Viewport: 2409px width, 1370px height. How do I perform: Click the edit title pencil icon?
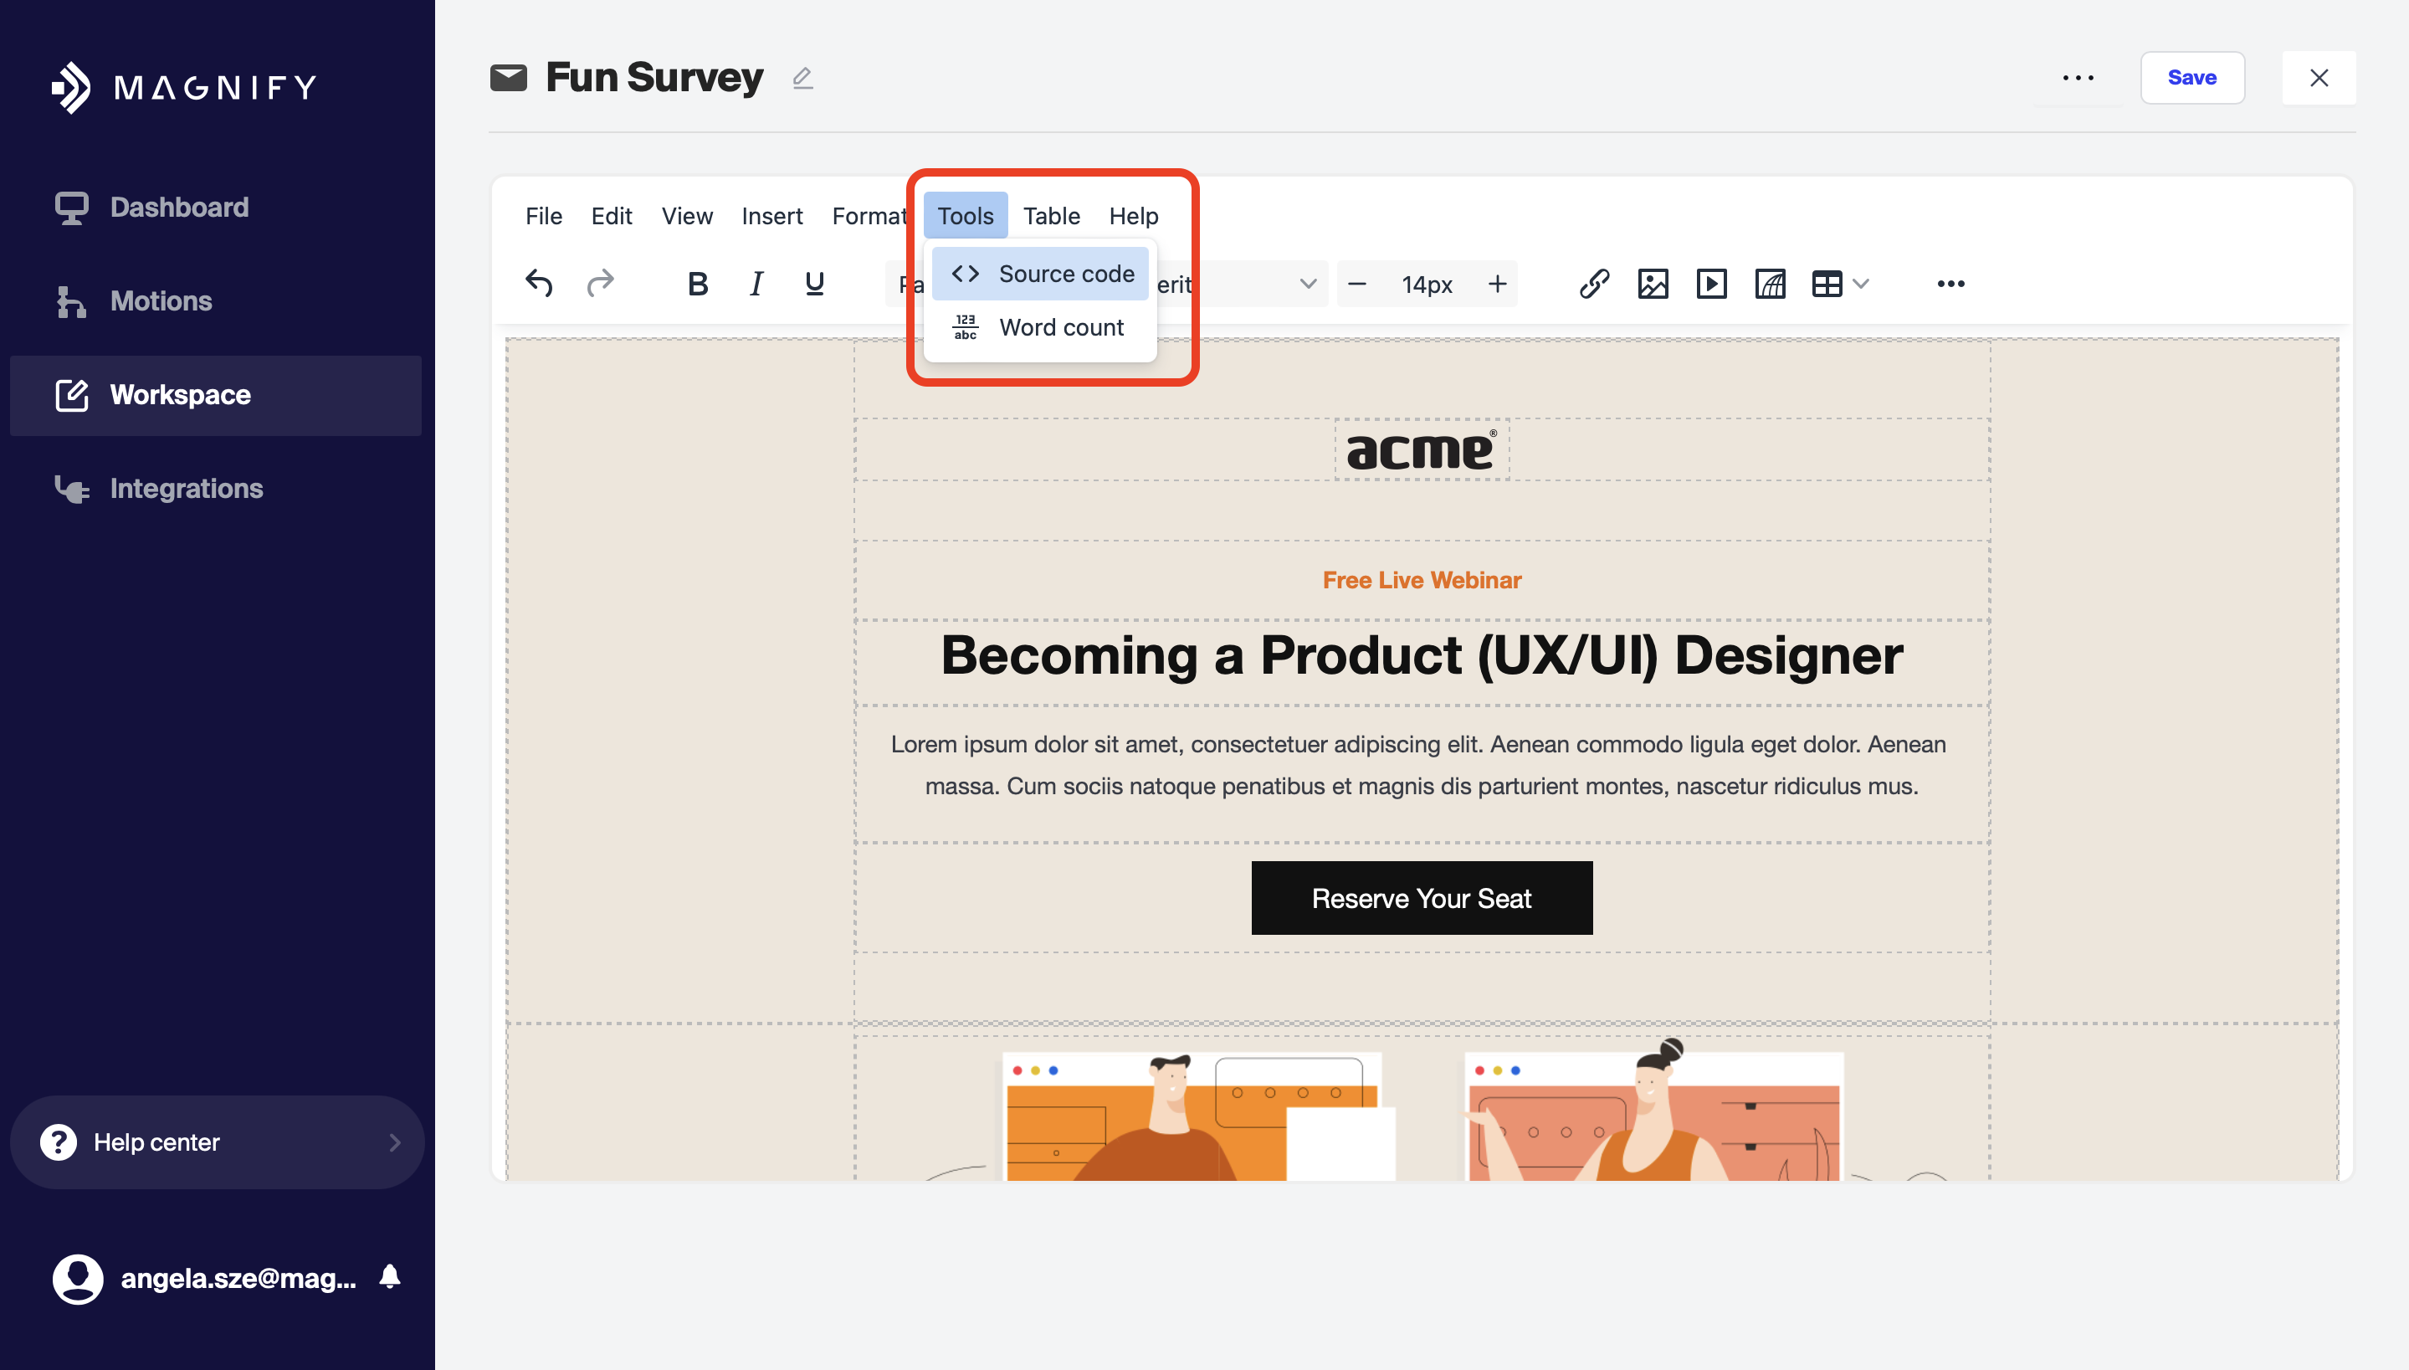(802, 78)
